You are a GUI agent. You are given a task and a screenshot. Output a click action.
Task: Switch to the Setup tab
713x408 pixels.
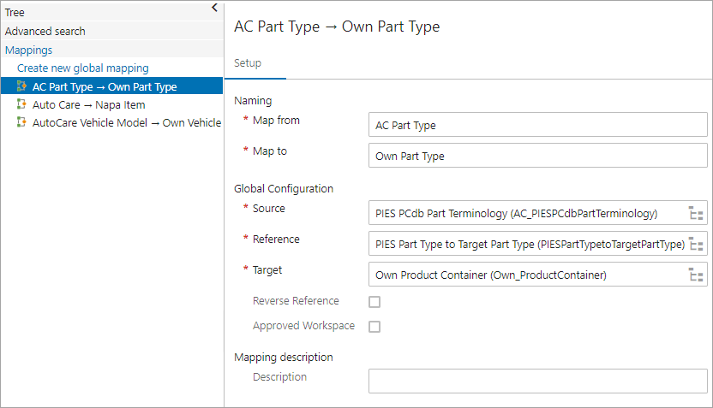(x=248, y=63)
